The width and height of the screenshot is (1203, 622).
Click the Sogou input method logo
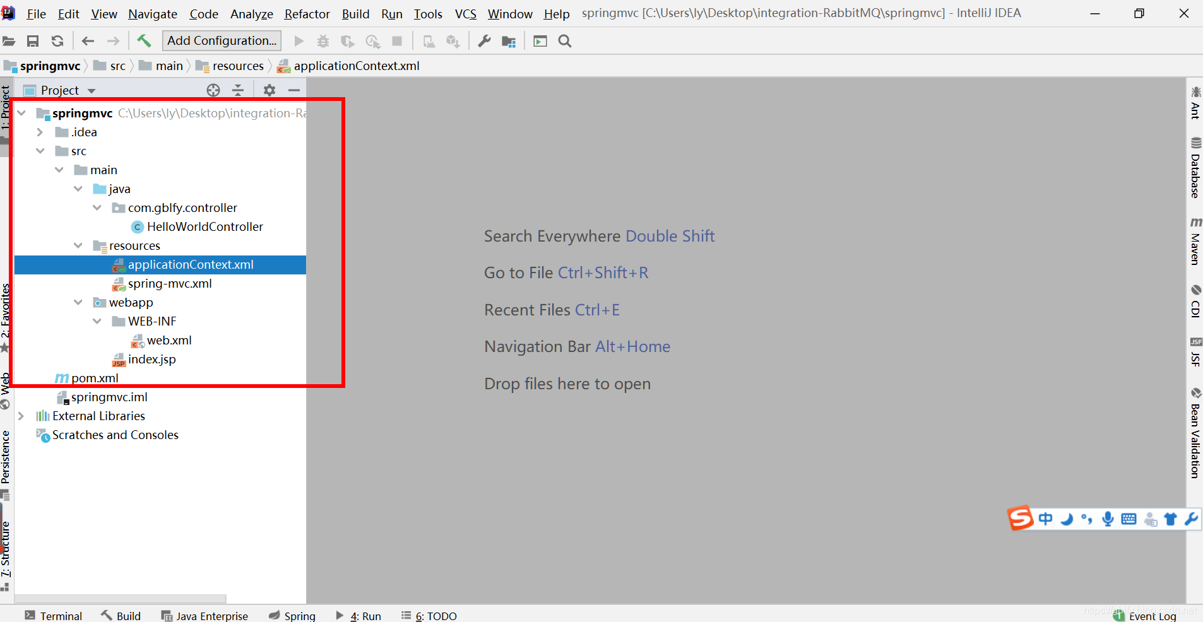[x=1020, y=519]
